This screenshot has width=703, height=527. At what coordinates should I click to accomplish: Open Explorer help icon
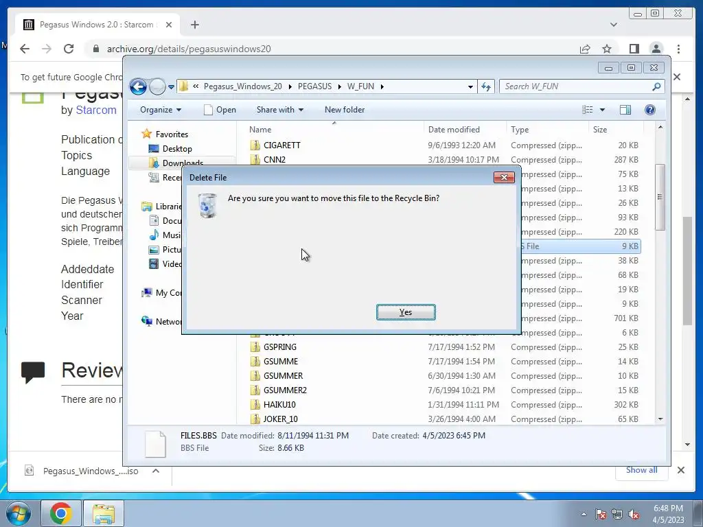click(x=649, y=110)
